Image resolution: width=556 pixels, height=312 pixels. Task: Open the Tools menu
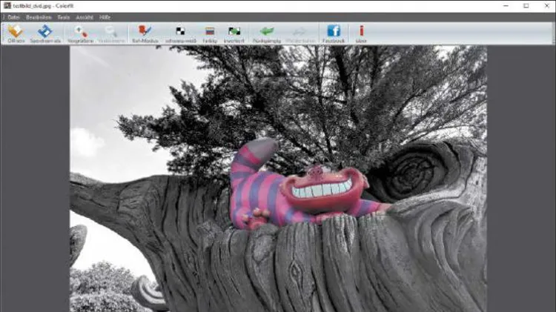coord(64,17)
